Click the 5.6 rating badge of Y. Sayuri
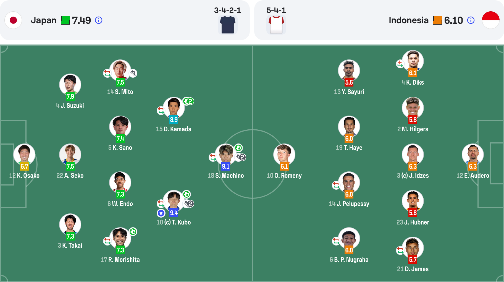 (x=349, y=82)
